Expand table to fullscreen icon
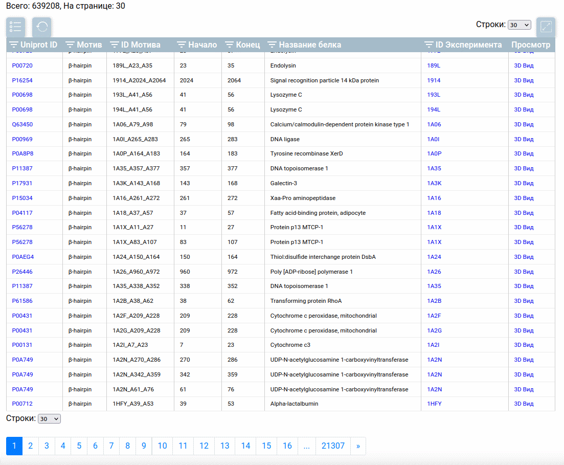This screenshot has height=465, width=564. [546, 27]
